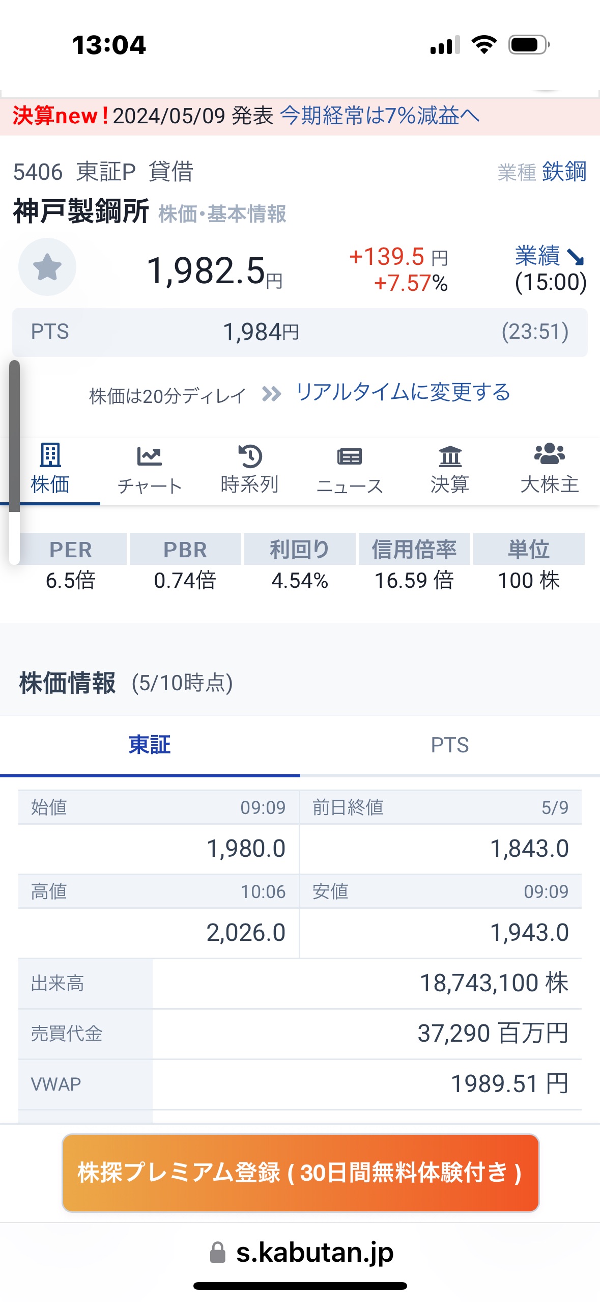The width and height of the screenshot is (600, 1302).
Task: Tap the gray vertical scrollbar handle
Action: click(x=14, y=436)
